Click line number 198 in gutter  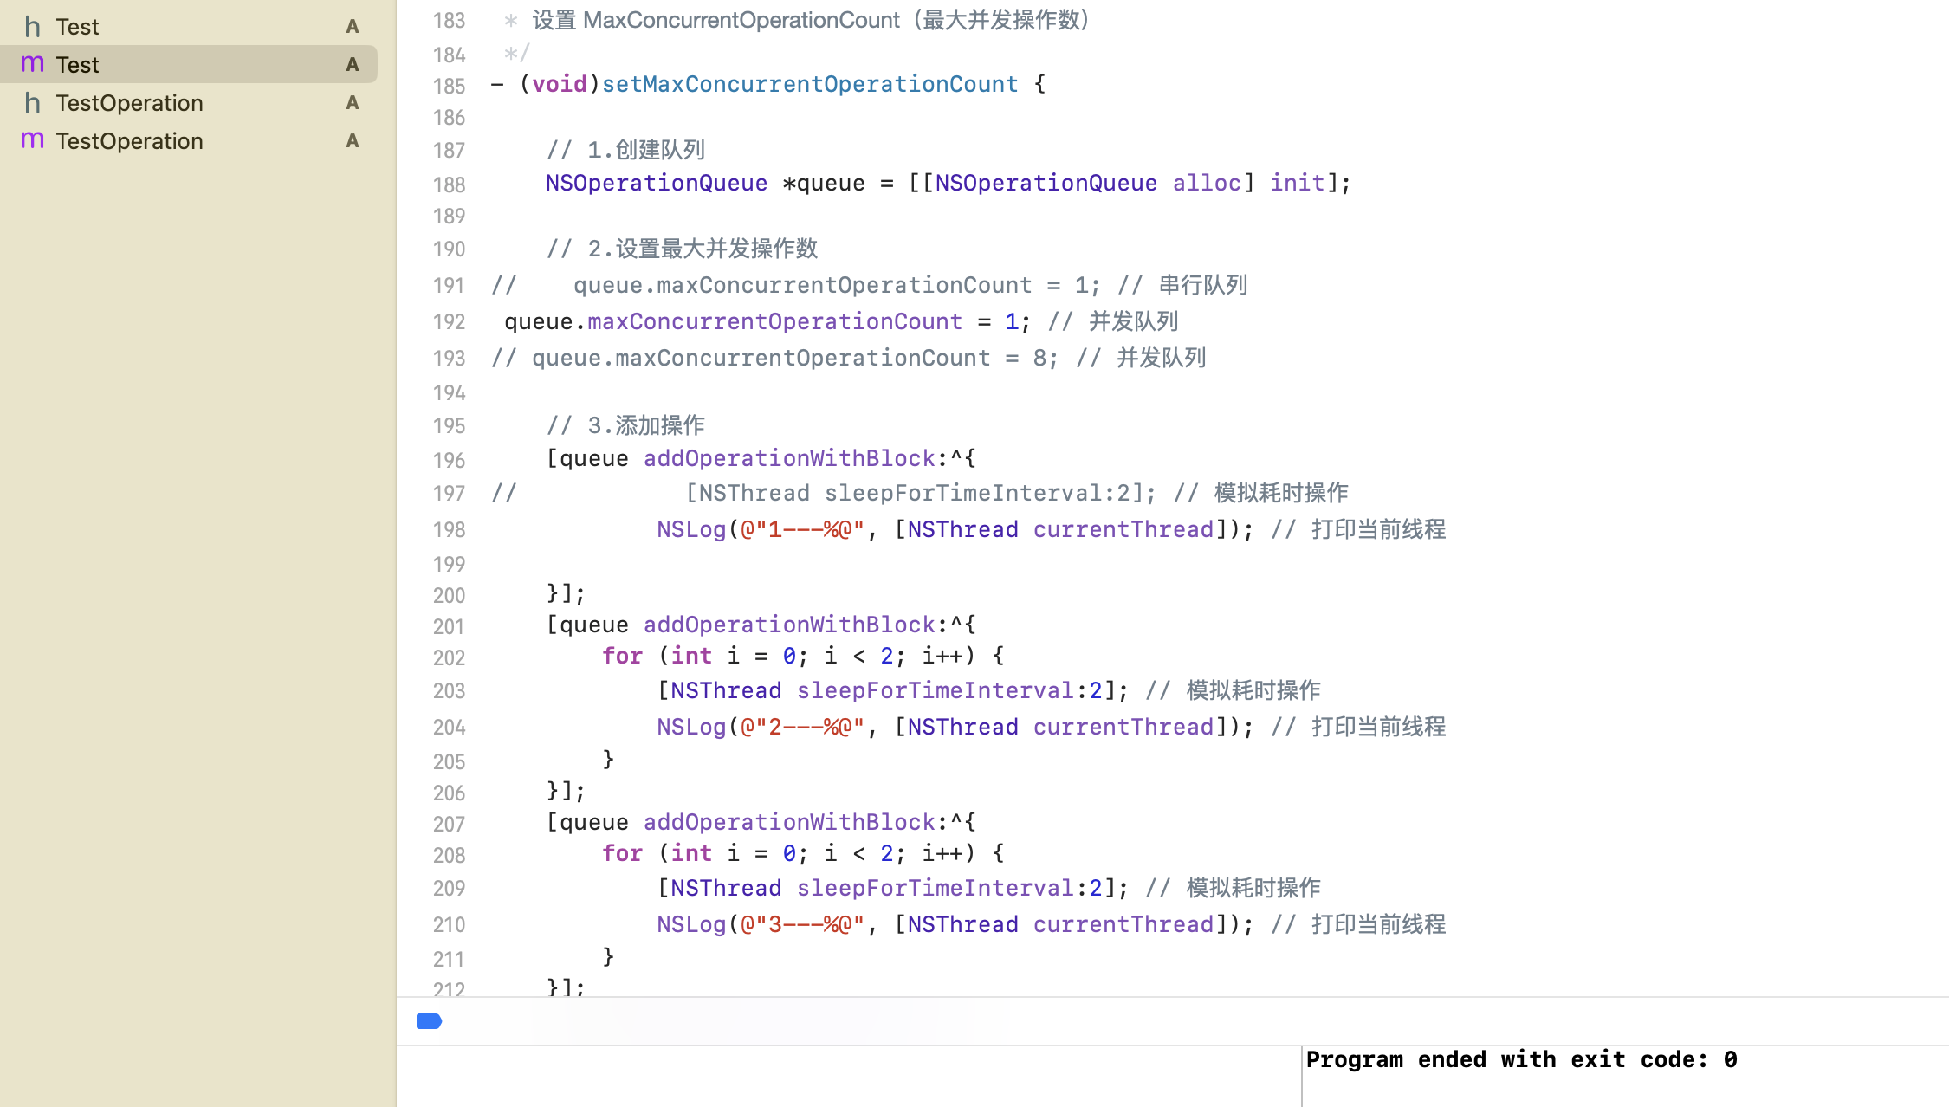coord(449,529)
